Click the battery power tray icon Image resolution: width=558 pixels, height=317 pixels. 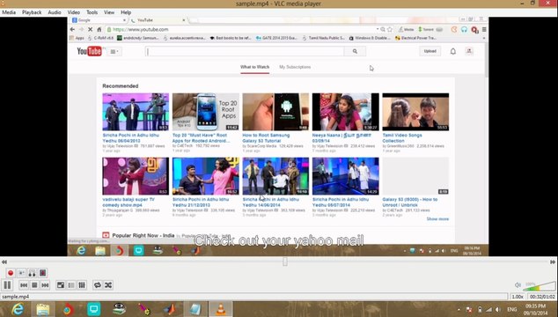point(480,310)
